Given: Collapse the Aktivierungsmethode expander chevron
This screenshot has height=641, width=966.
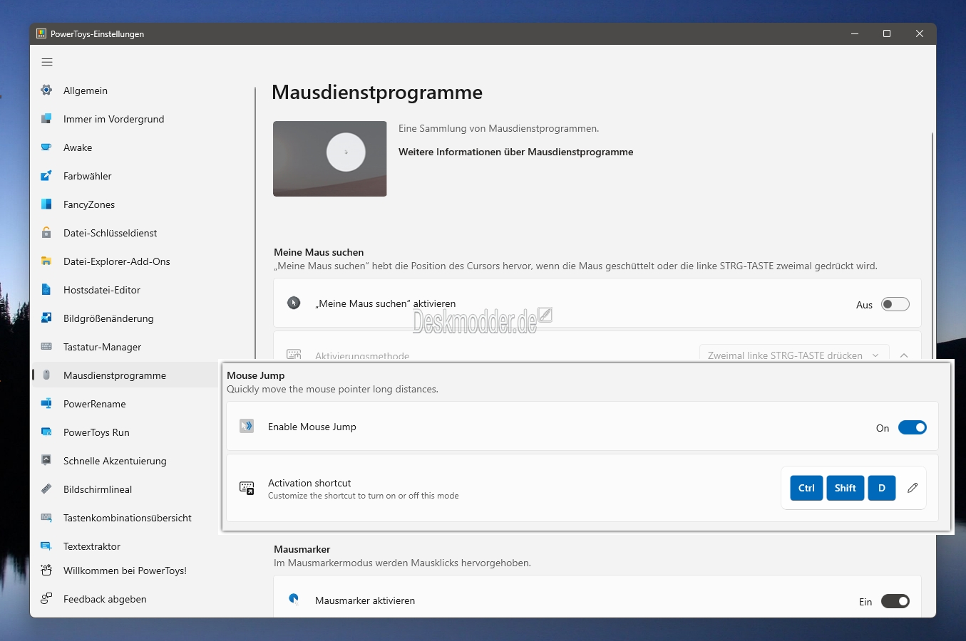Looking at the screenshot, I should pos(904,355).
